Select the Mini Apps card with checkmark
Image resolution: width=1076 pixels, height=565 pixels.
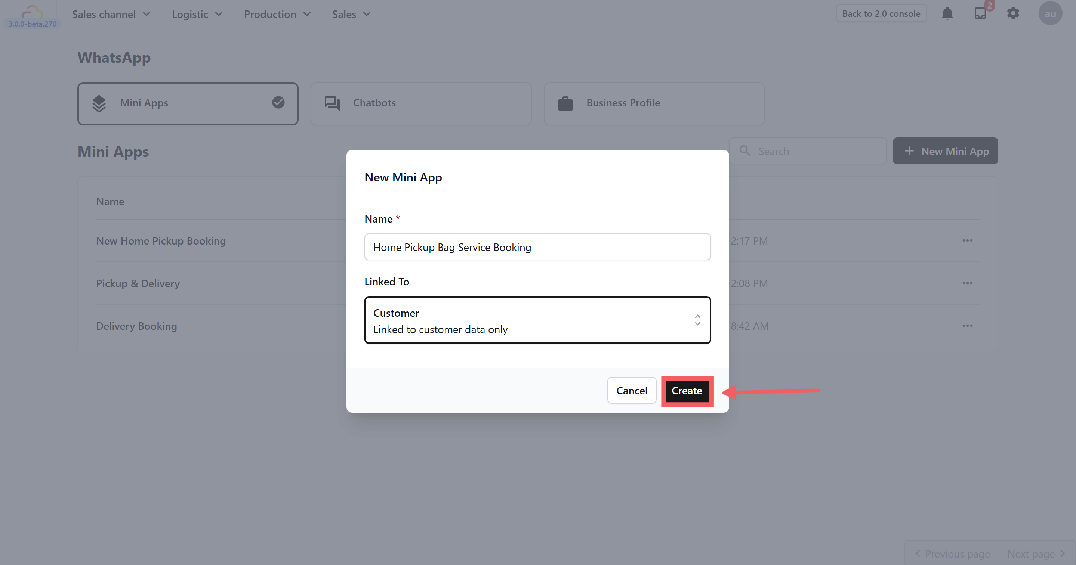tap(188, 103)
